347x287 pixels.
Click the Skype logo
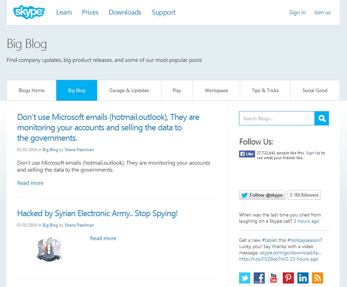29,12
